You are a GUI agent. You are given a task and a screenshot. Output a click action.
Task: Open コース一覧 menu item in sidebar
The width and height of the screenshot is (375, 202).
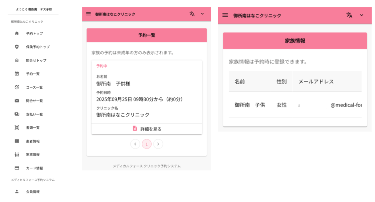34,87
